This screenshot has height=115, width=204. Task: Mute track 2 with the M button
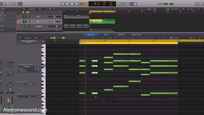coord(30,21)
